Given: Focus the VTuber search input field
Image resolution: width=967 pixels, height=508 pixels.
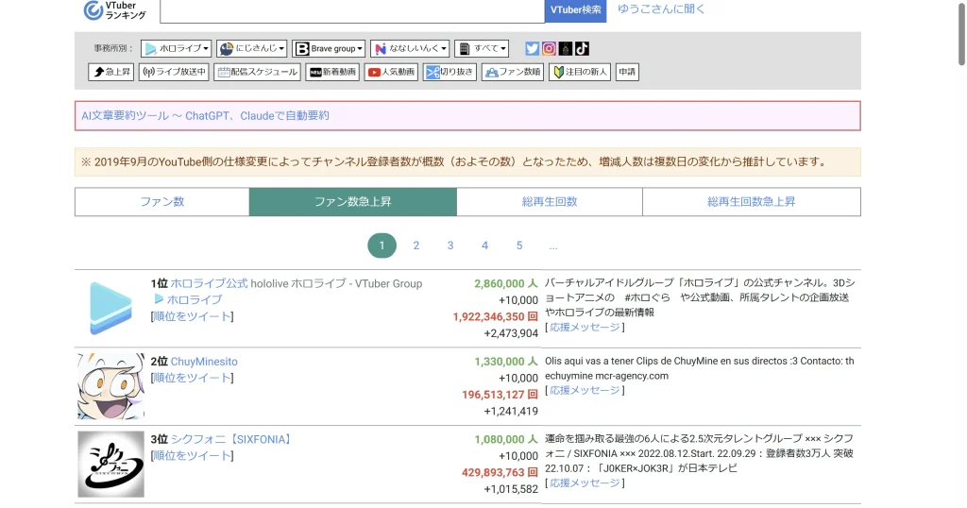Looking at the screenshot, I should click(x=352, y=11).
